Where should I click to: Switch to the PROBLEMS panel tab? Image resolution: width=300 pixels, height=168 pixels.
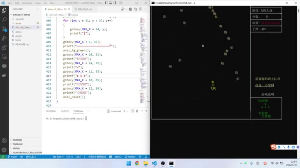coord(51,111)
